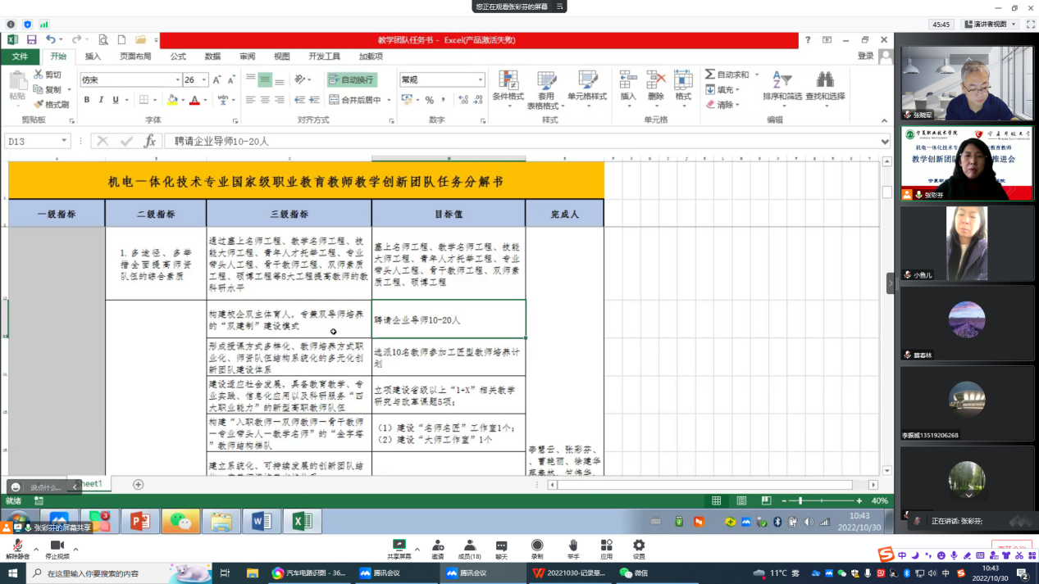This screenshot has width=1039, height=584.
Task: Raise hand in Tencent Meeting toolbar
Action: coord(572,550)
